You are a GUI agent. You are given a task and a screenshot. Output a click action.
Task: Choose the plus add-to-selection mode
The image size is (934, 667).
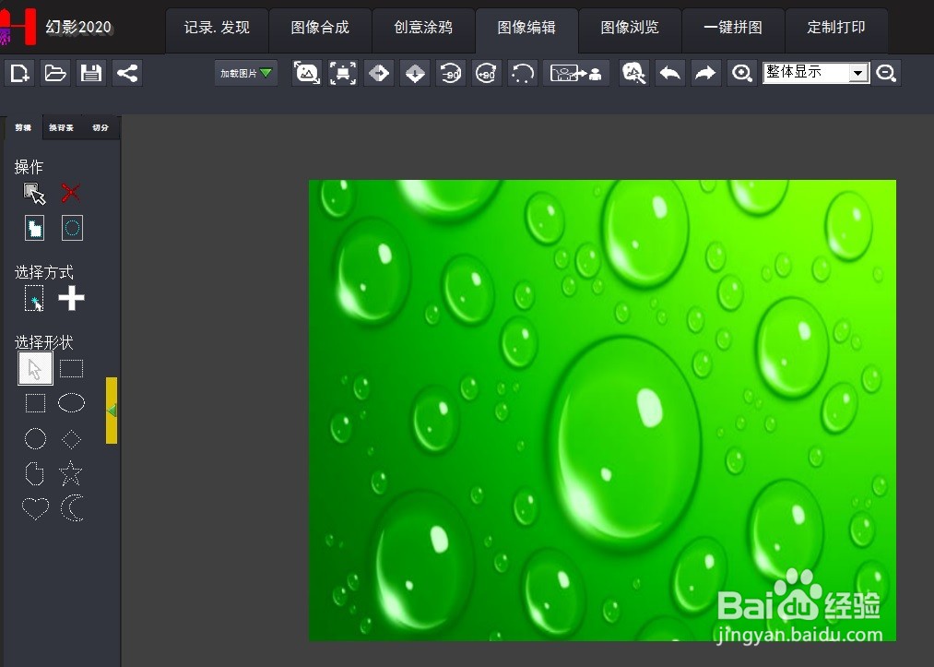71,298
